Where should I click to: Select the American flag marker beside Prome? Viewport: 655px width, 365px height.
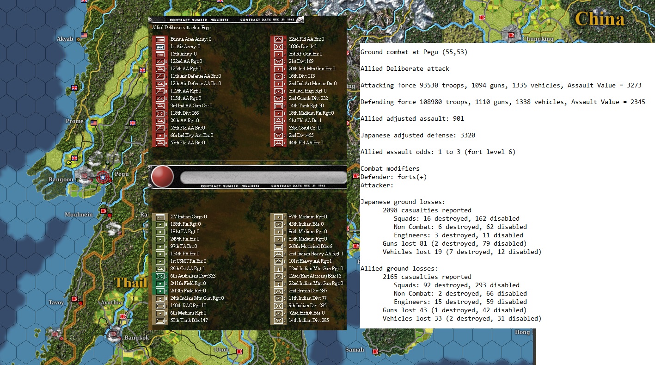(94, 123)
